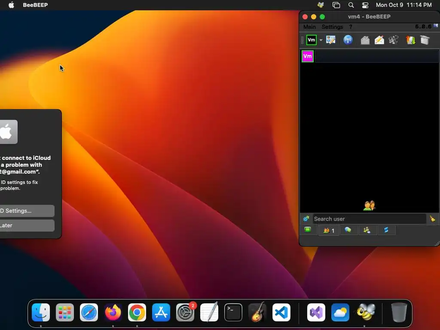Zoom the BeeBEEP window with green button

(322, 17)
